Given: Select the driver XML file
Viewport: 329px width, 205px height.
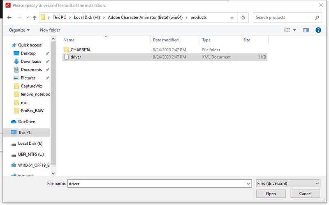Looking at the screenshot, I should coord(165,57).
